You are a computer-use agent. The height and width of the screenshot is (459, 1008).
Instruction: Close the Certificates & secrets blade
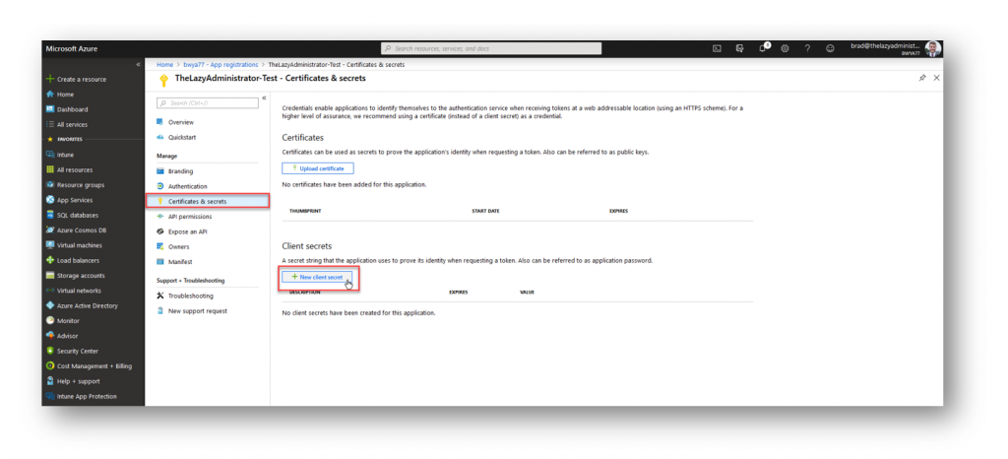pos(937,78)
